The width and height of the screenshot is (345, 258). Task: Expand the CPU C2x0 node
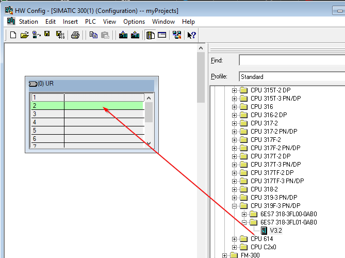click(x=234, y=247)
